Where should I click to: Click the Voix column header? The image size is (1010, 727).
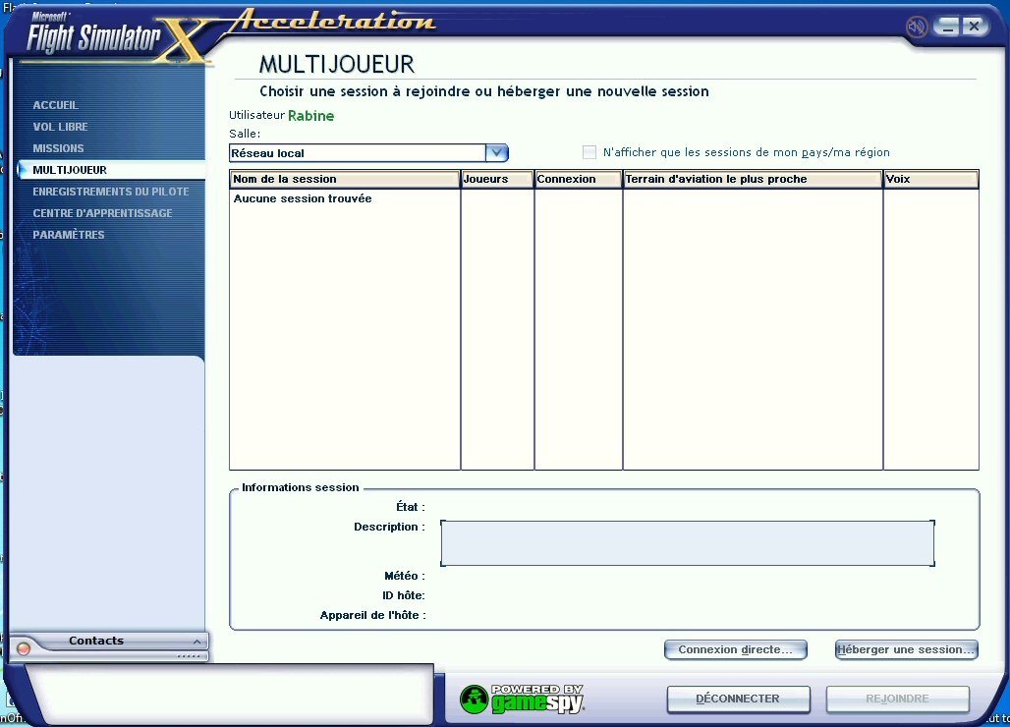930,179
